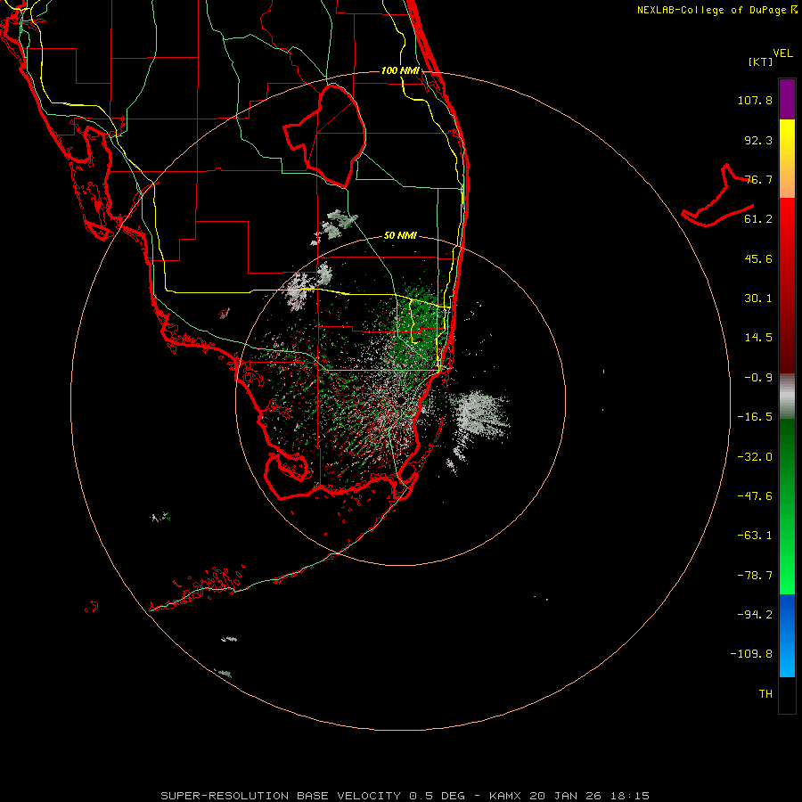
Task: Click the -32.0 velocity scale value
Action: 755,457
